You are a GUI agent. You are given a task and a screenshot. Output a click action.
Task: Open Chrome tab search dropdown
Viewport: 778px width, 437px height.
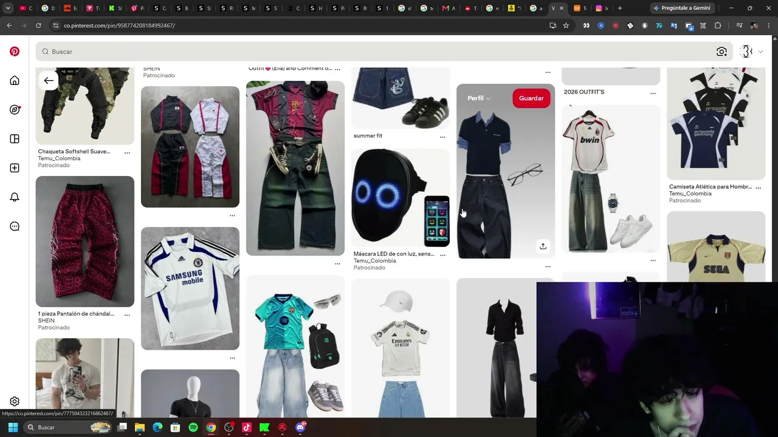click(x=8, y=8)
